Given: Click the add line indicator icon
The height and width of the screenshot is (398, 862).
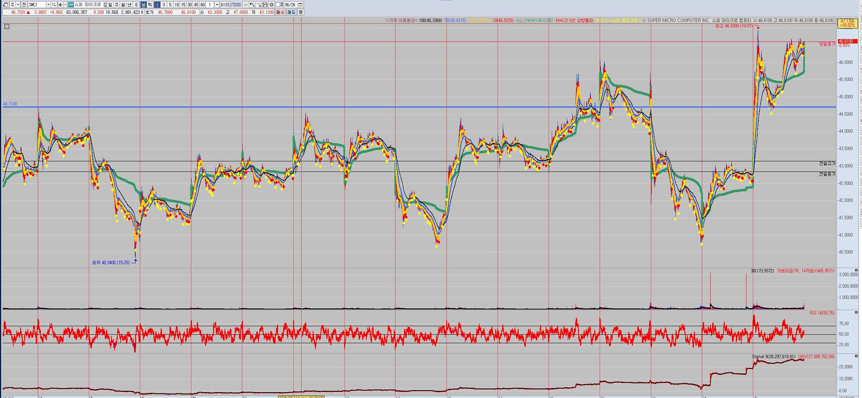Looking at the screenshot, I should click(259, 4).
